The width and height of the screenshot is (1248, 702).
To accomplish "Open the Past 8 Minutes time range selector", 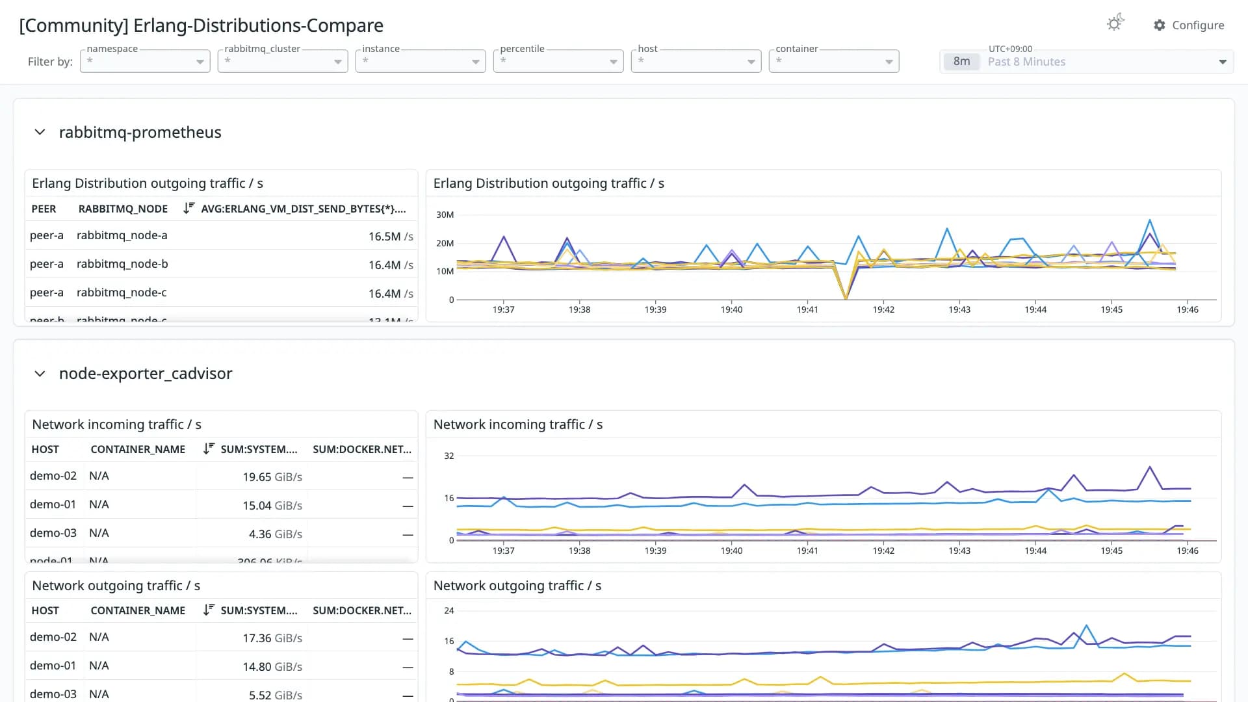I will (1086, 62).
